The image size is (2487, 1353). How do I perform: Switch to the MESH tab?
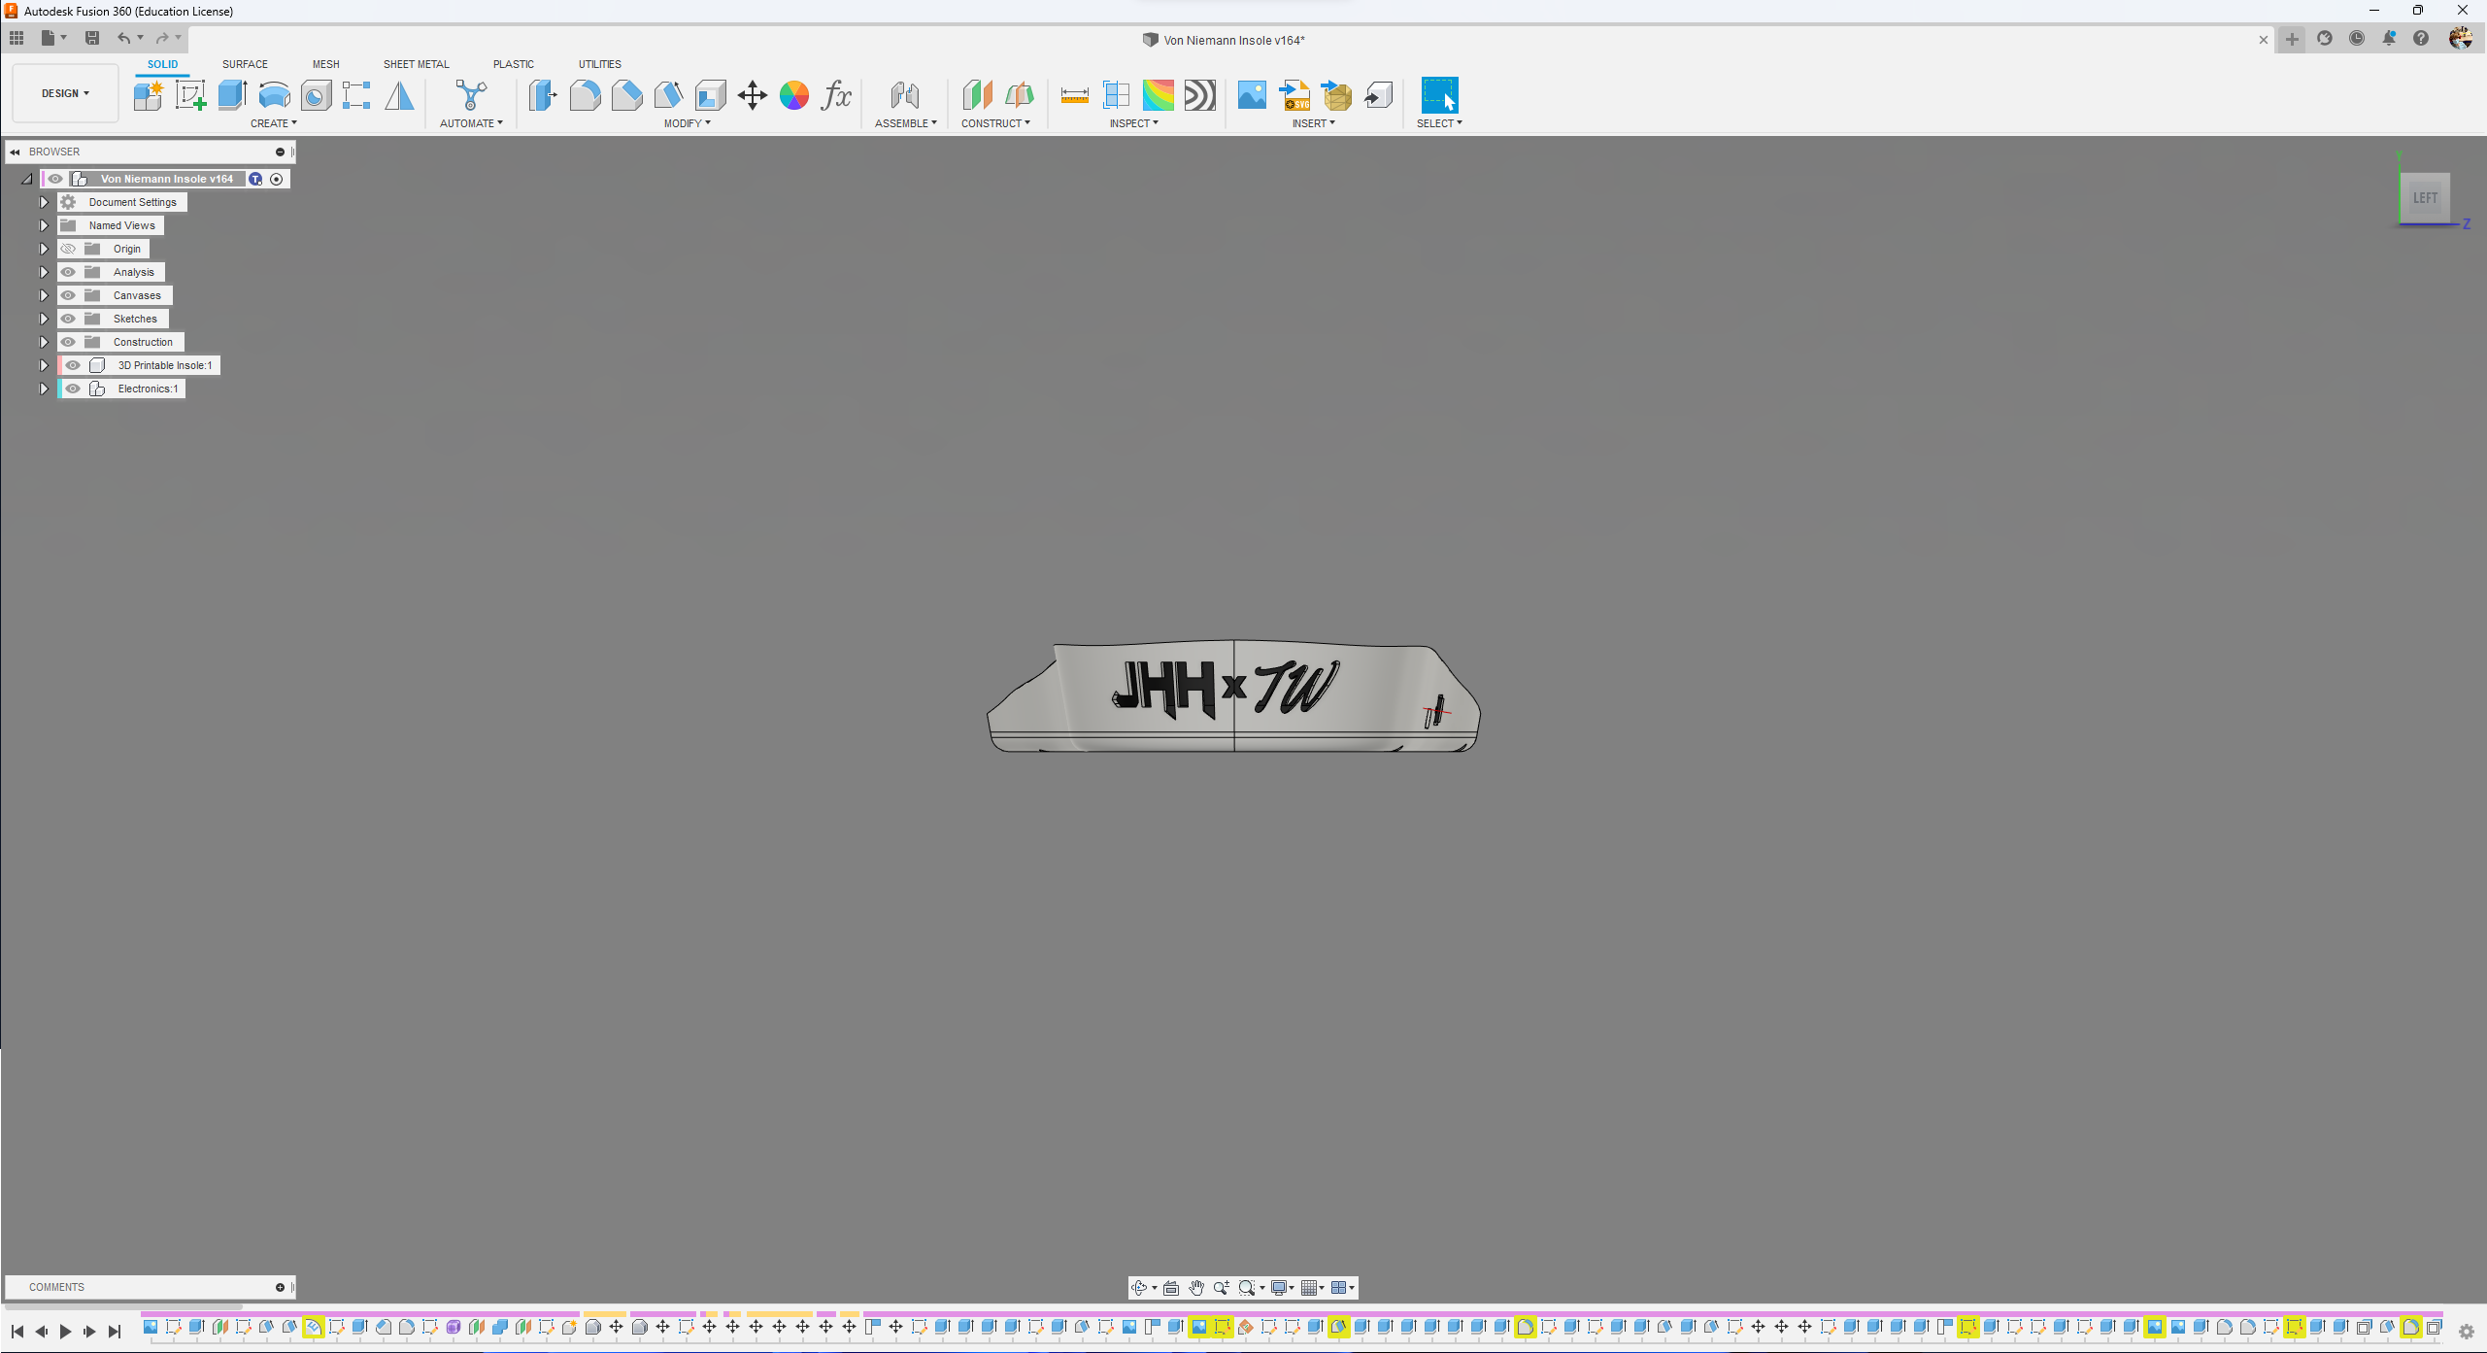(326, 64)
